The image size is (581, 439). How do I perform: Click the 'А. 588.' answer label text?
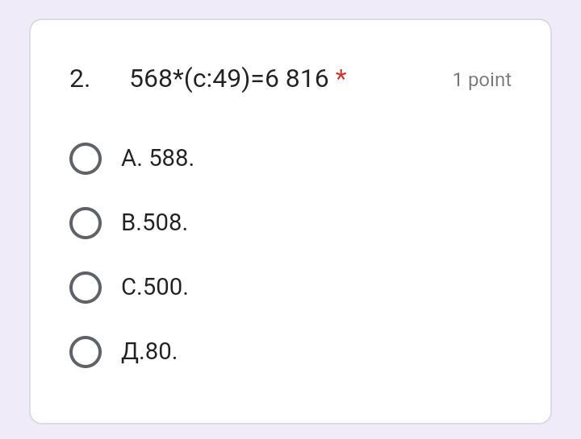[x=157, y=159]
